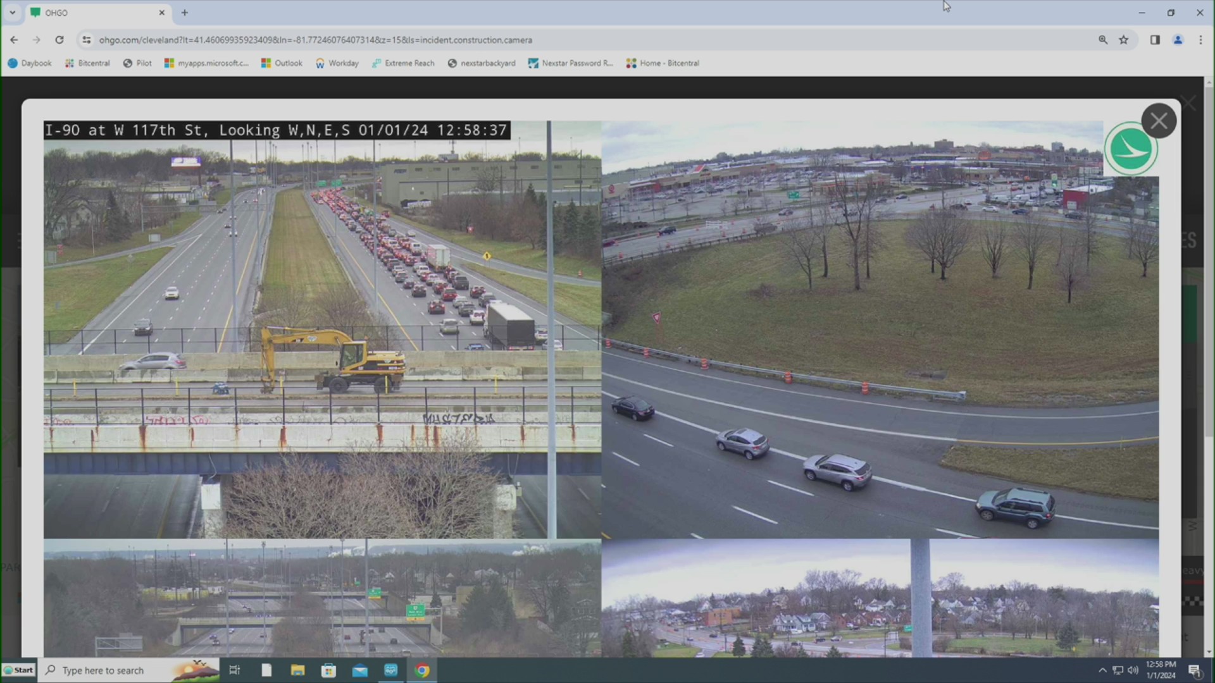Open the myapps.microsoft bookmark
Screen dimensions: 1215x683
pyautogui.click(x=206, y=63)
